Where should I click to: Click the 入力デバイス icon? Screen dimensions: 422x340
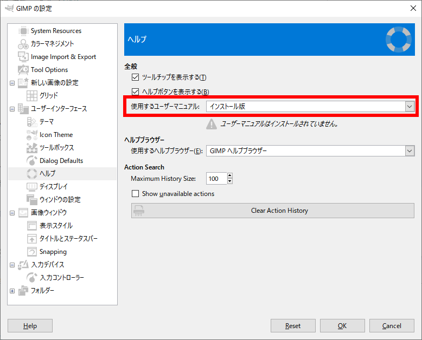[x=23, y=265]
